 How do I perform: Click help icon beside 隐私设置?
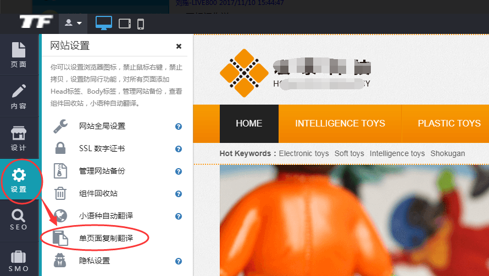pos(178,261)
